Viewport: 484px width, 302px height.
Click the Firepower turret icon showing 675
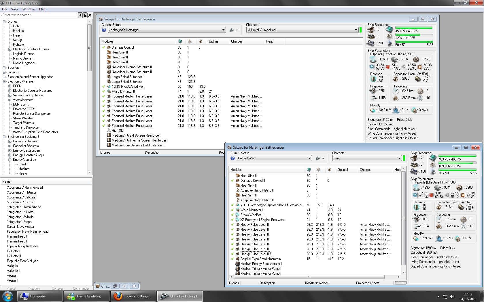(373, 91)
